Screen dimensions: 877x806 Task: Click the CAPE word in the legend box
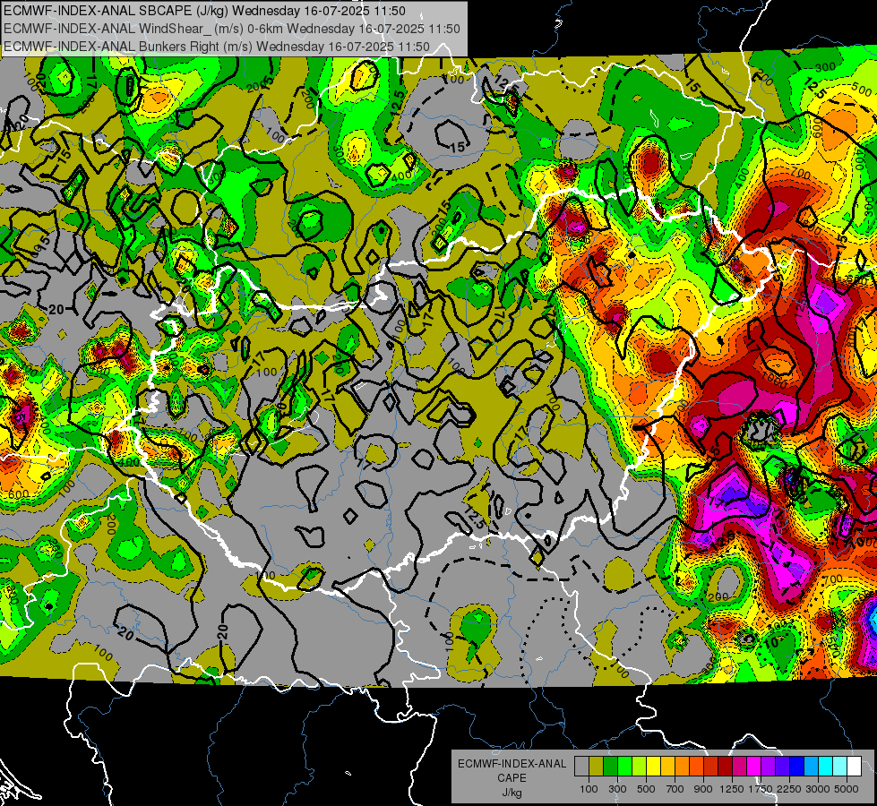click(x=512, y=778)
